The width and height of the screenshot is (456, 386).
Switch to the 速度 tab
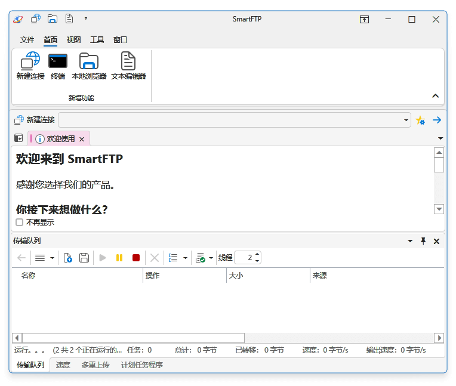(63, 365)
